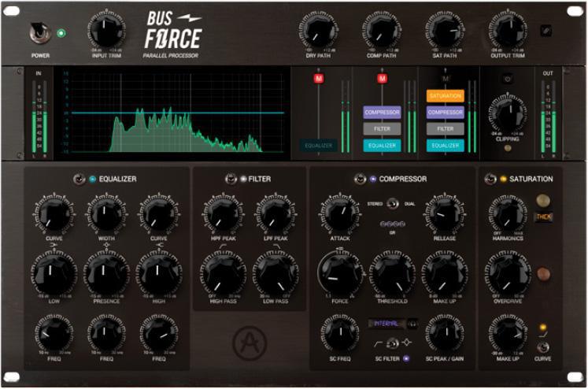Image resolution: width=588 pixels, height=389 pixels.
Task: Click the LPF PEAK knob
Action: (x=276, y=214)
